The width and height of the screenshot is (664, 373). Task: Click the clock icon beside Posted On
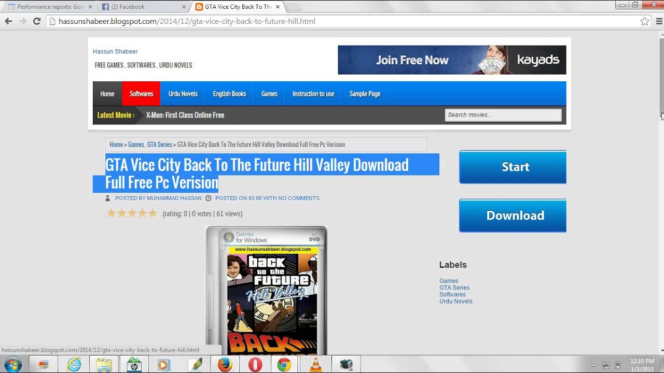(x=209, y=198)
